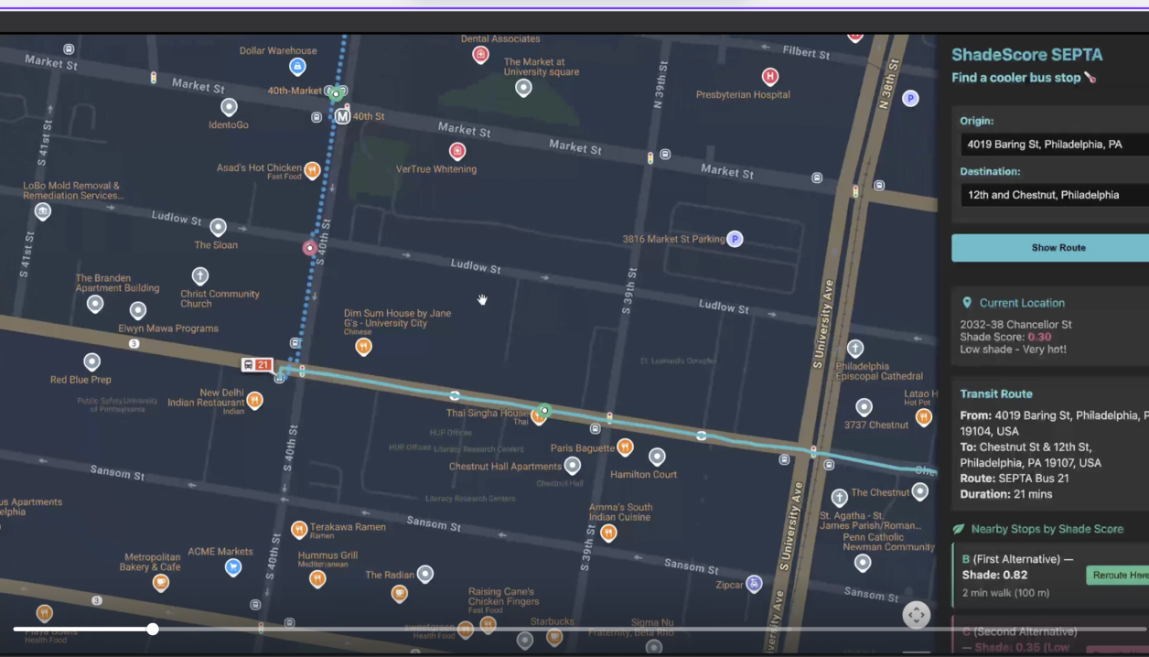The width and height of the screenshot is (1149, 657).
Task: Click the Show Route button
Action: tap(1050, 247)
